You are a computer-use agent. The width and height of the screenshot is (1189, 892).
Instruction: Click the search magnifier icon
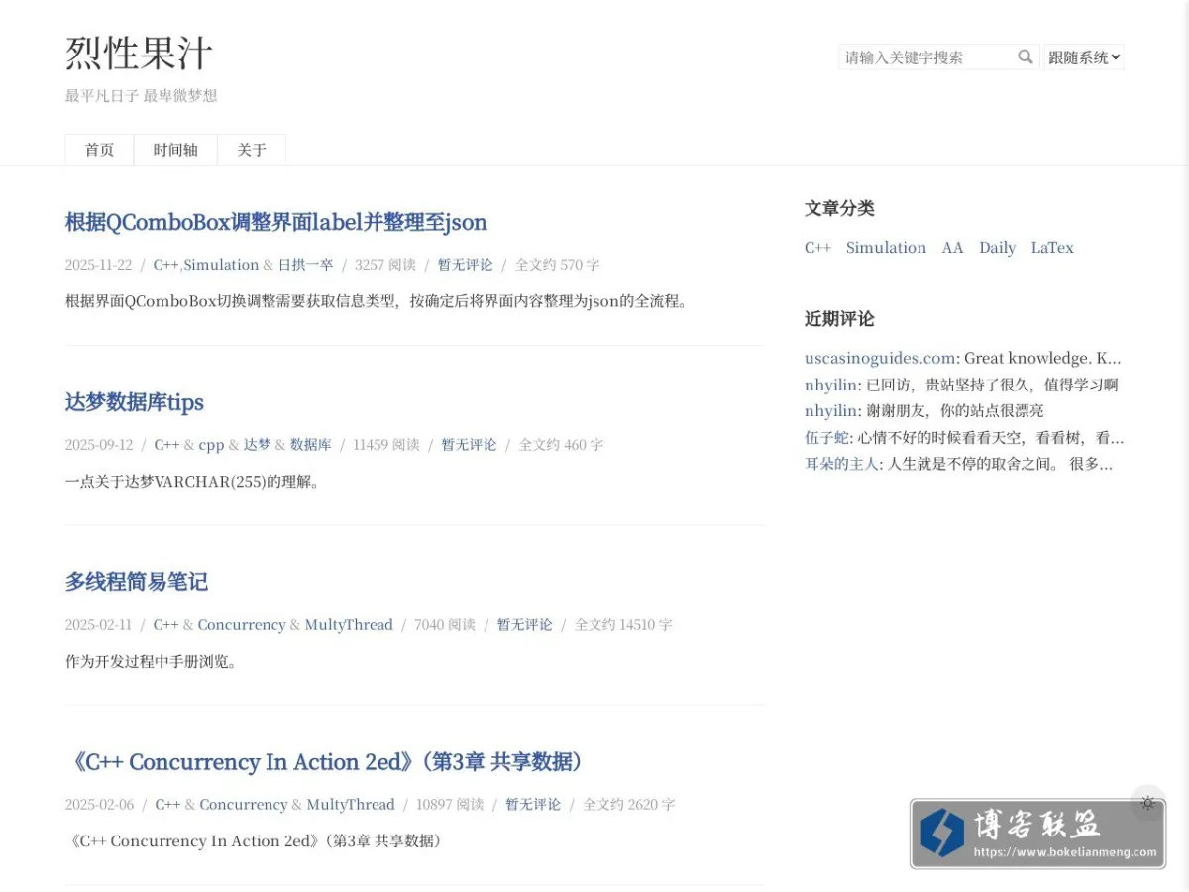coord(1026,56)
